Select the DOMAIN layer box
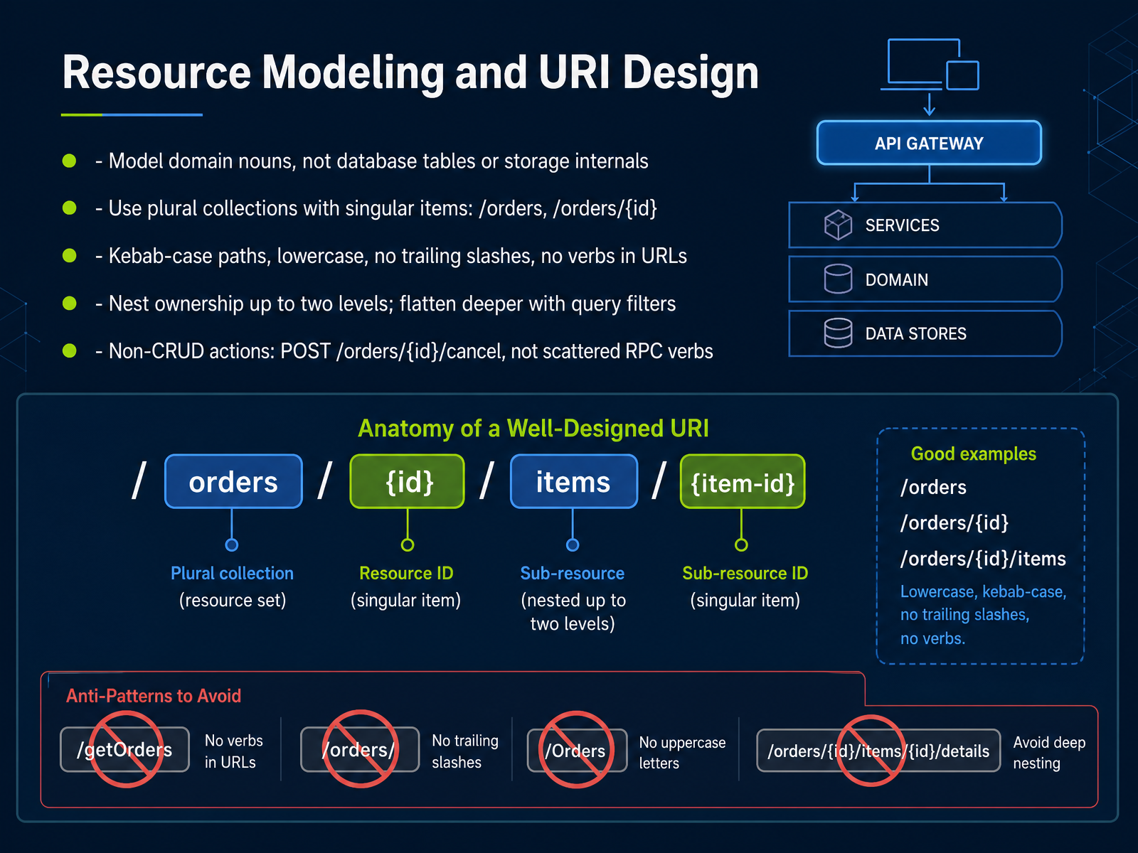The width and height of the screenshot is (1138, 853). coord(925,279)
